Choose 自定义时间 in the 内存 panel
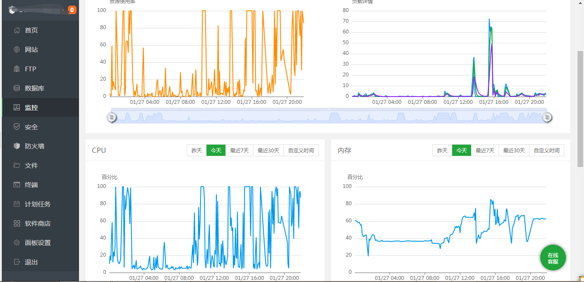 pos(547,151)
